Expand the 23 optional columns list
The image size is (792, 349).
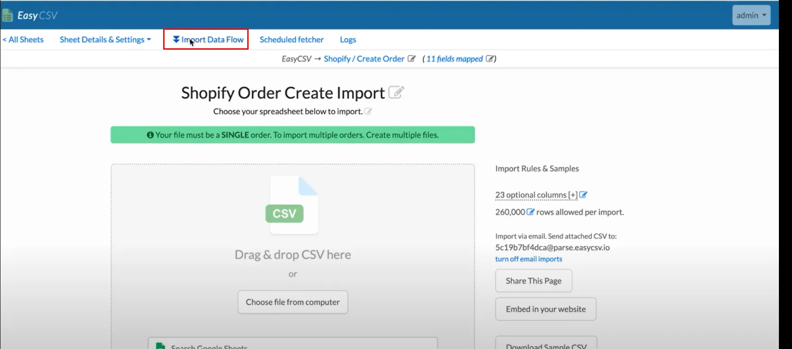536,195
